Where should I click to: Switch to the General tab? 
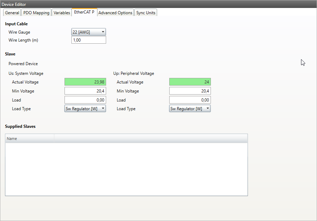[x=12, y=12]
